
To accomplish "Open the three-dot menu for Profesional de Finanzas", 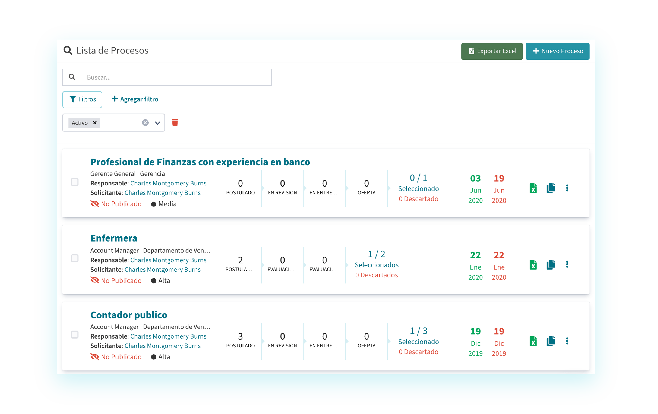I will point(567,188).
